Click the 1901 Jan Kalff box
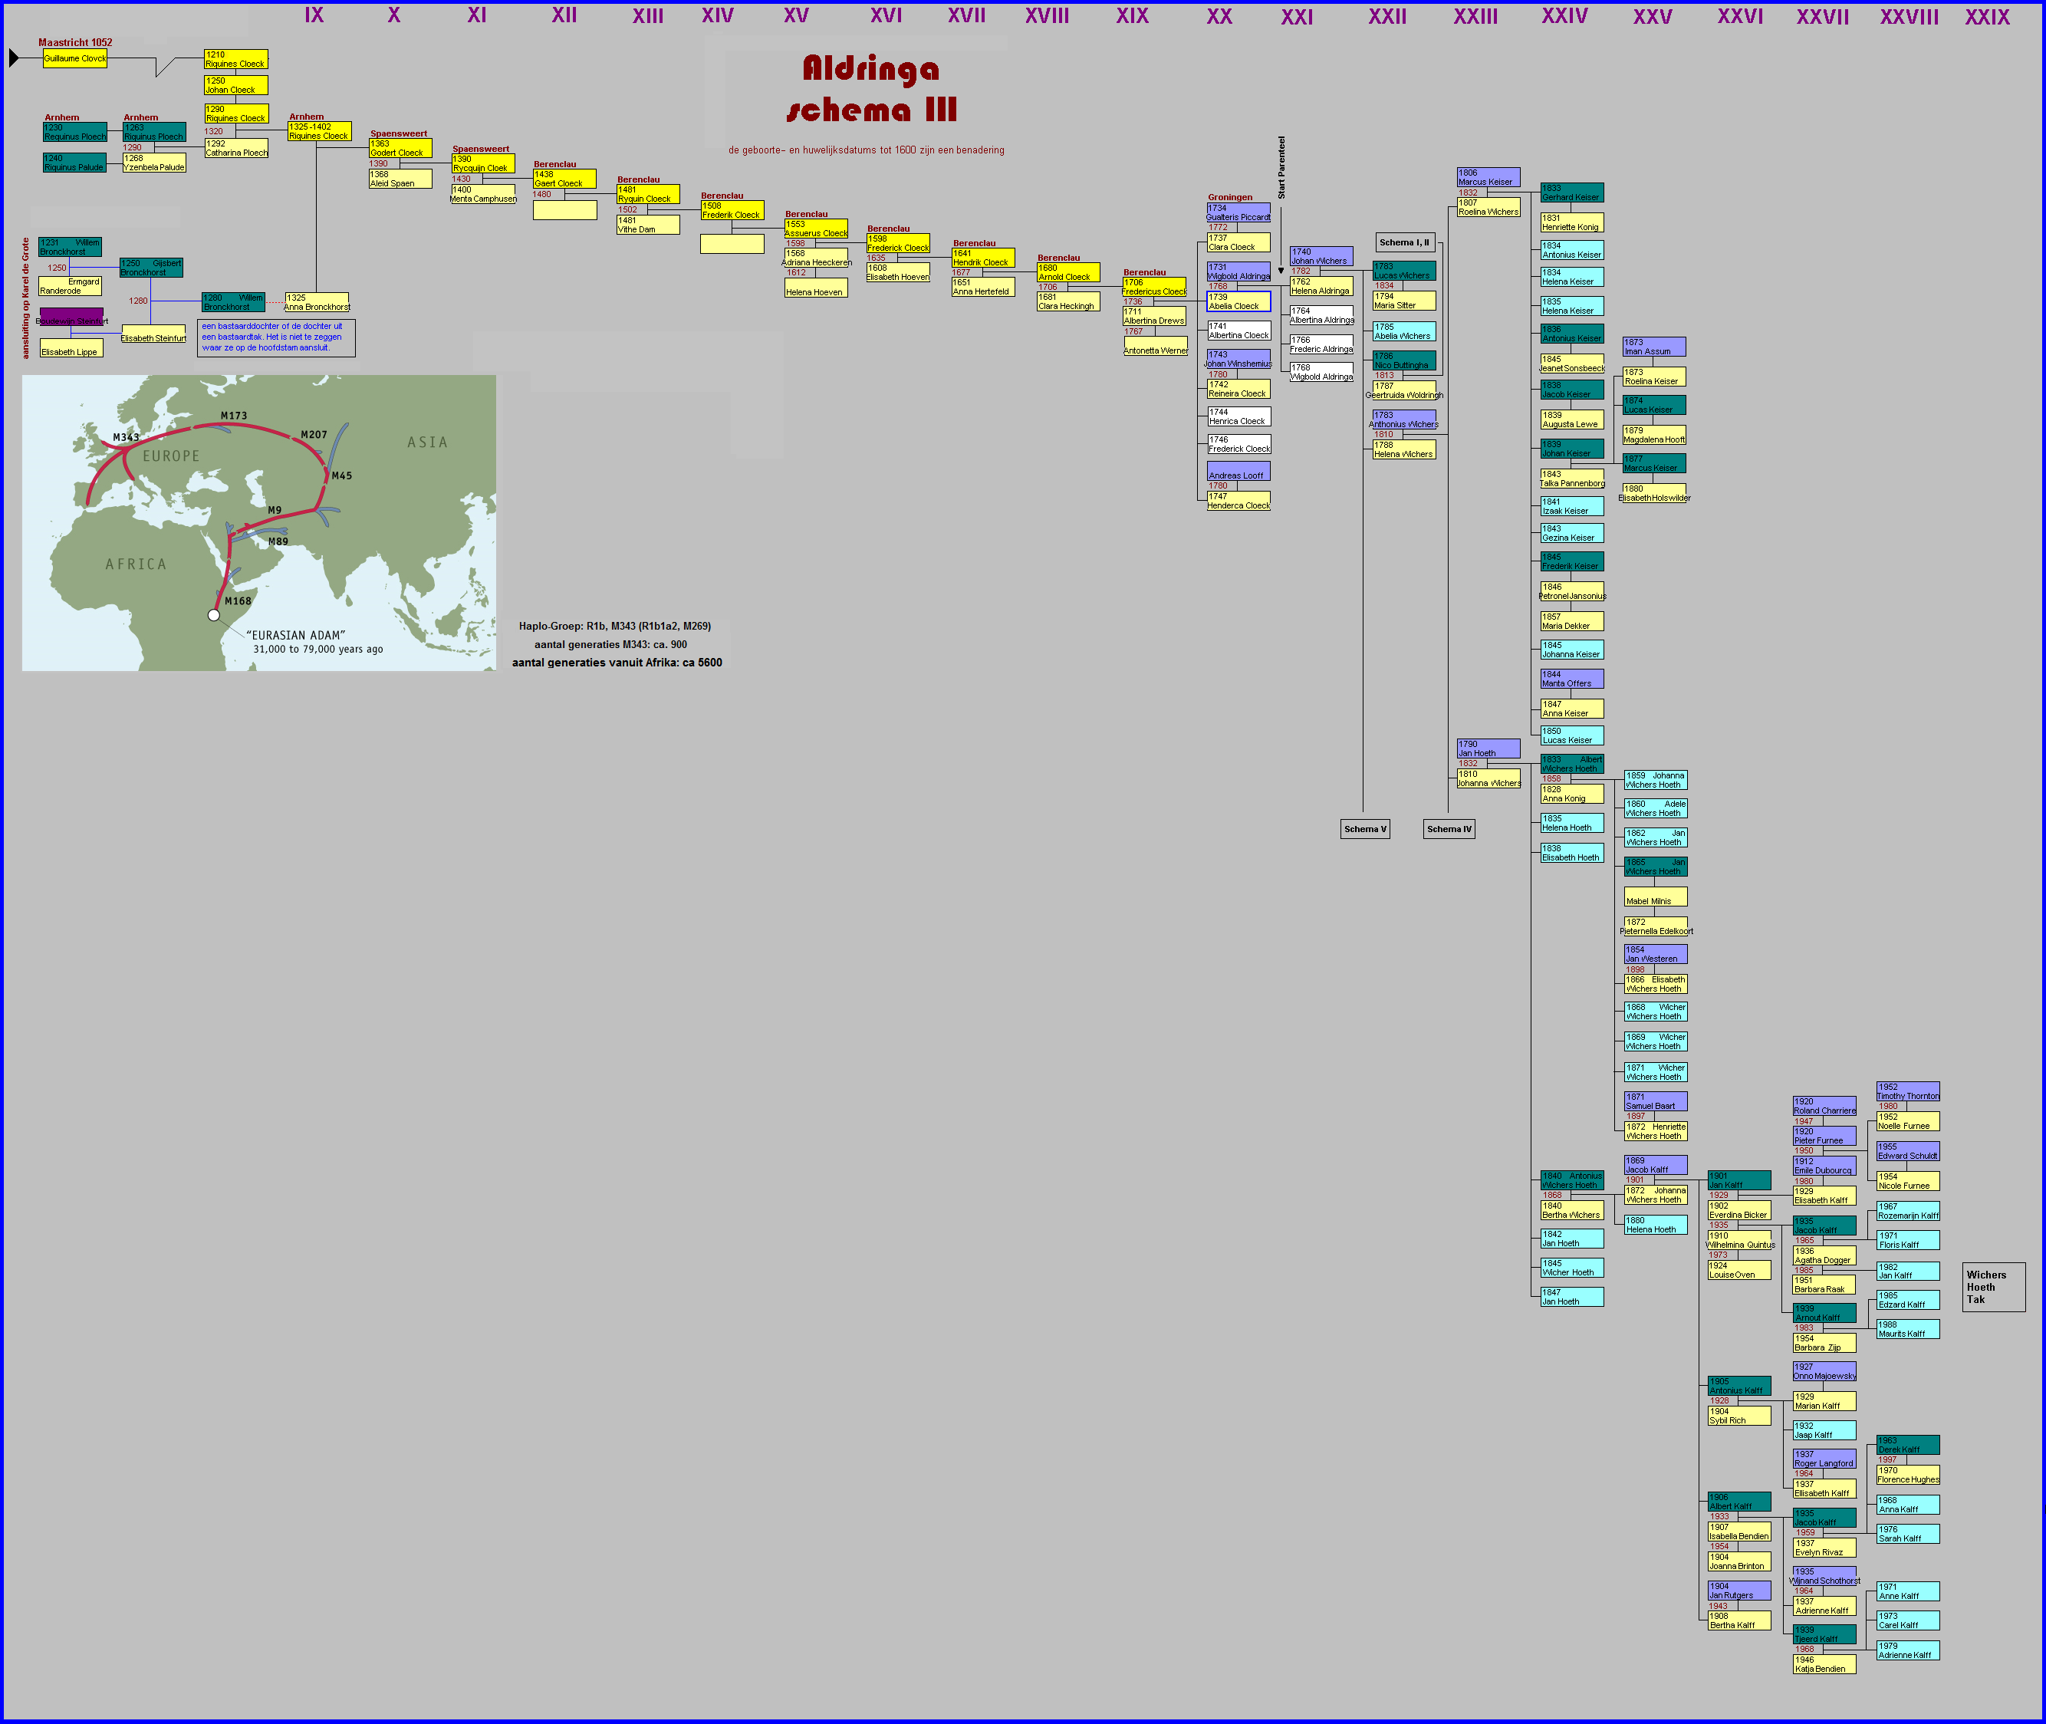 point(1738,1180)
